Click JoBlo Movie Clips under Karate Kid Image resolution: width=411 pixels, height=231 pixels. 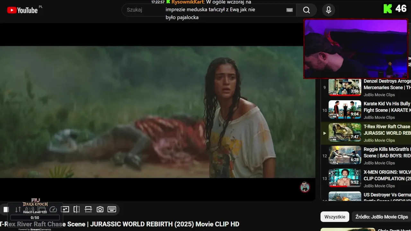click(x=379, y=117)
